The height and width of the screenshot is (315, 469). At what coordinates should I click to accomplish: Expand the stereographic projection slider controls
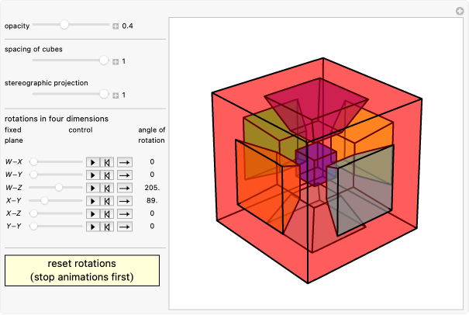click(116, 95)
